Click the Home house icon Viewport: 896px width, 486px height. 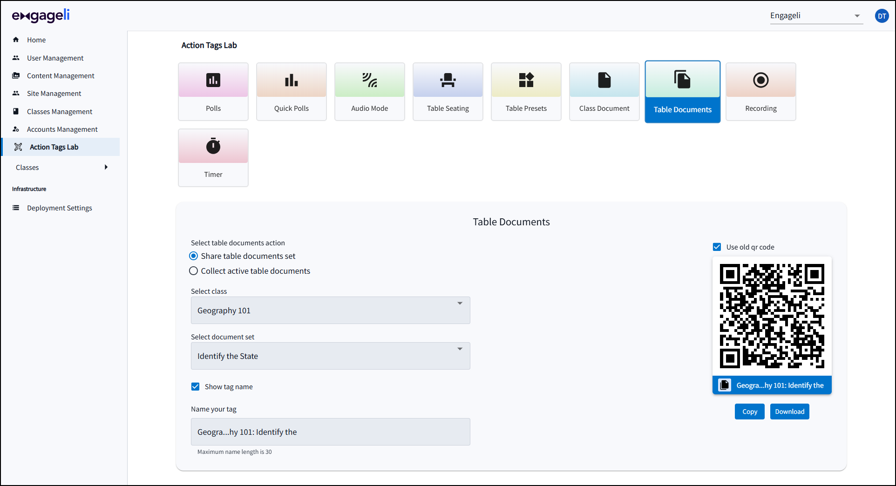click(x=16, y=40)
